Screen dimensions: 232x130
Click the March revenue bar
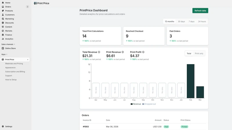200,92
